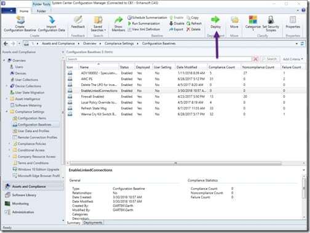Expand the Company Resource Access node
Screen dimensions: 310x233
[9, 157]
